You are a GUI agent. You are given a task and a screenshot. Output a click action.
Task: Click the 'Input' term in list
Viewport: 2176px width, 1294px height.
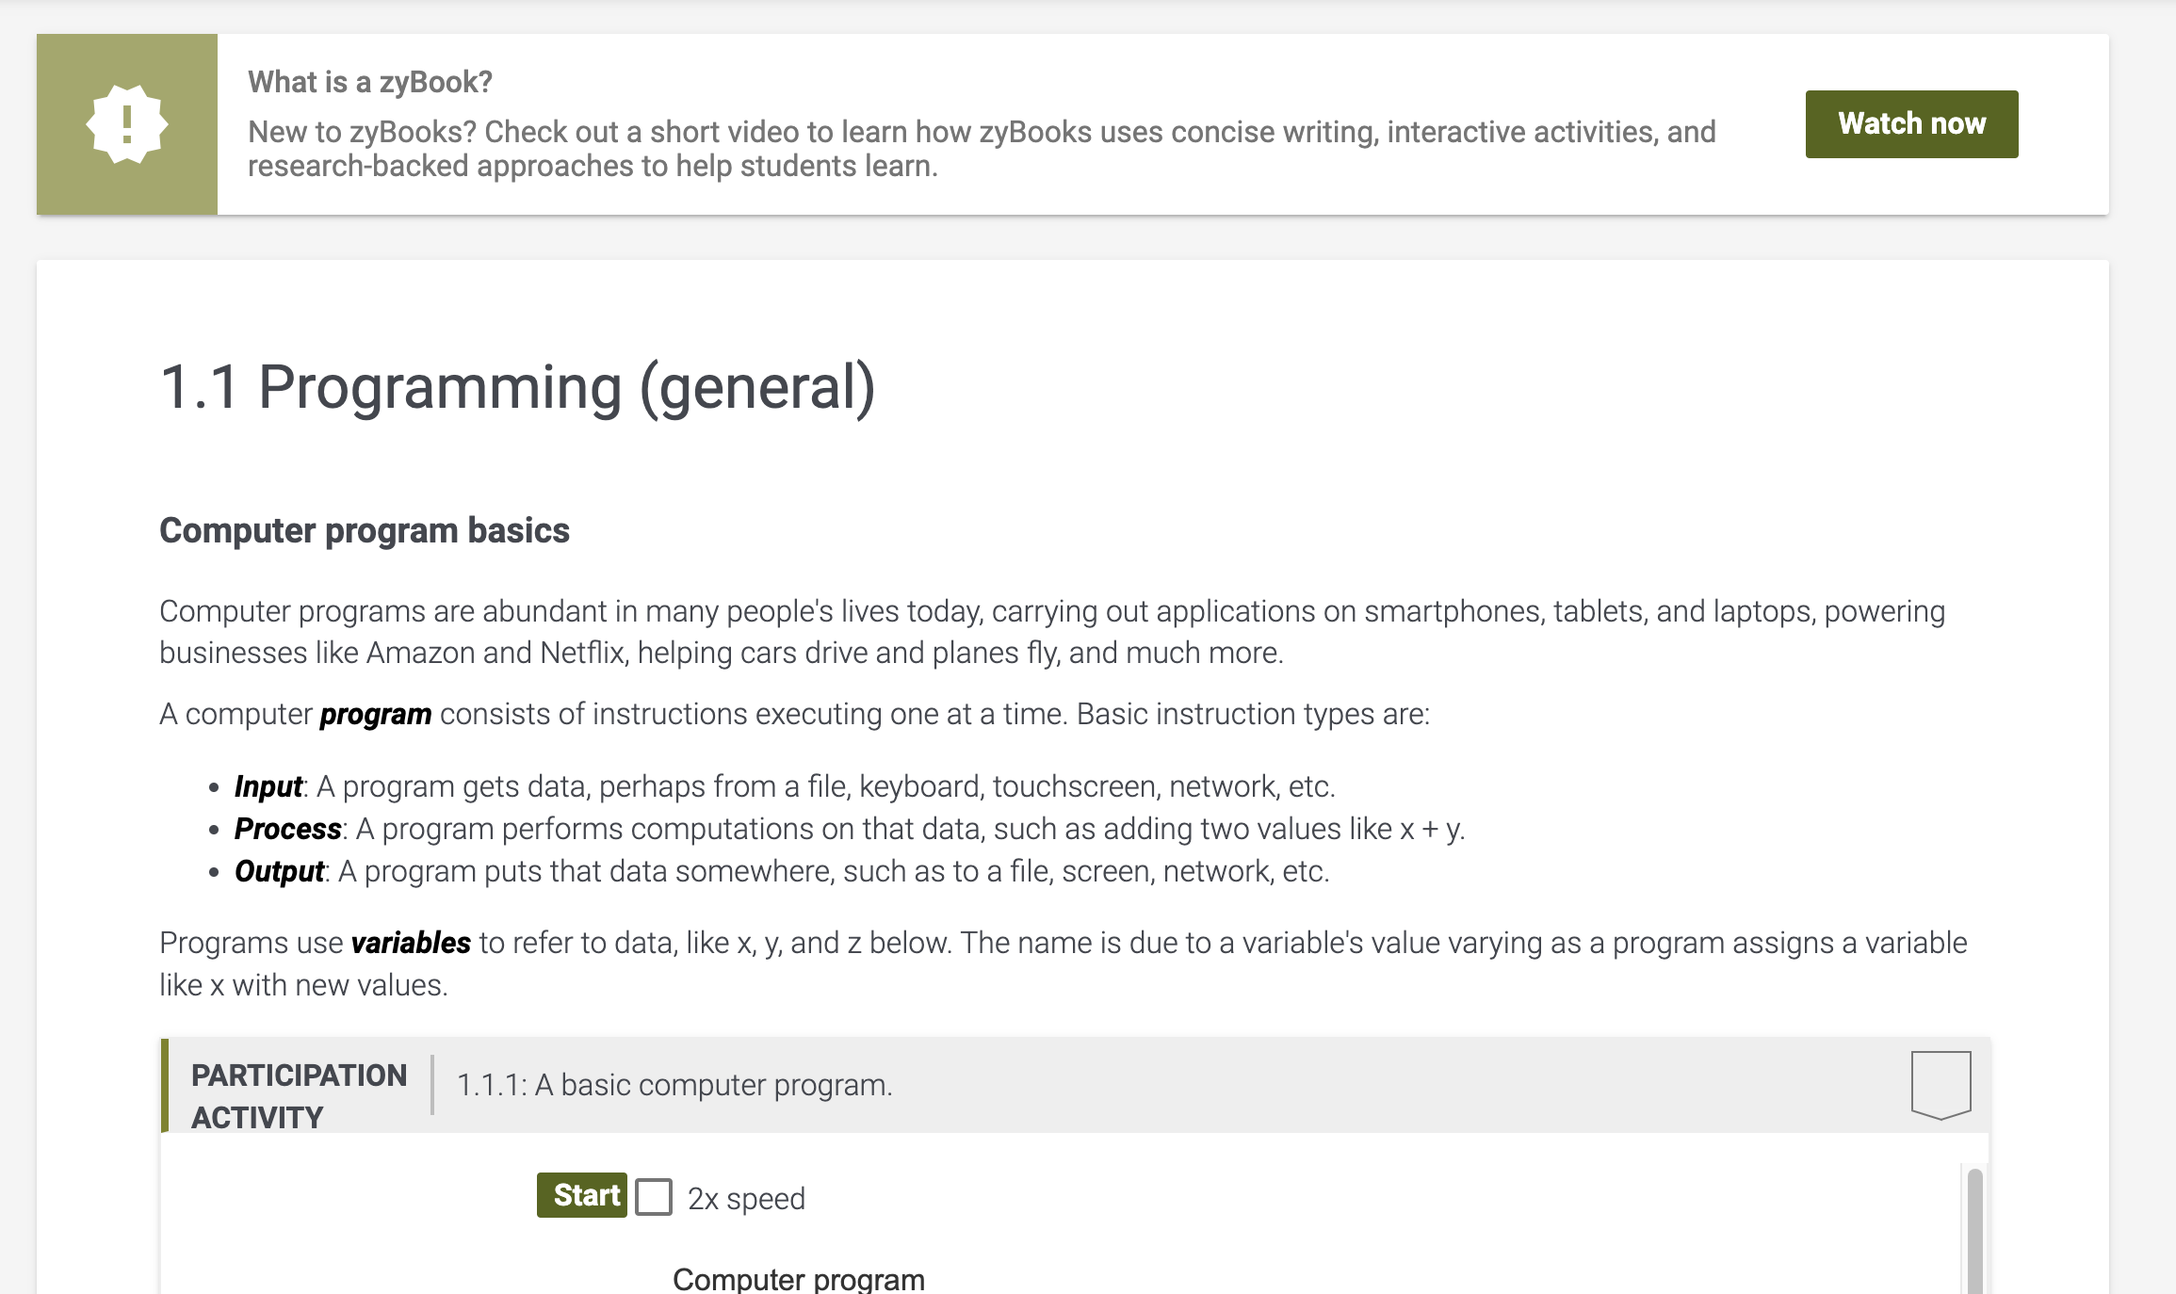[268, 785]
